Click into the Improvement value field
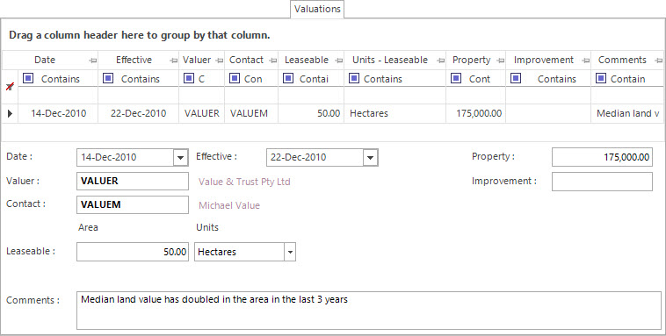Image resolution: width=666 pixels, height=336 pixels. pyautogui.click(x=602, y=182)
